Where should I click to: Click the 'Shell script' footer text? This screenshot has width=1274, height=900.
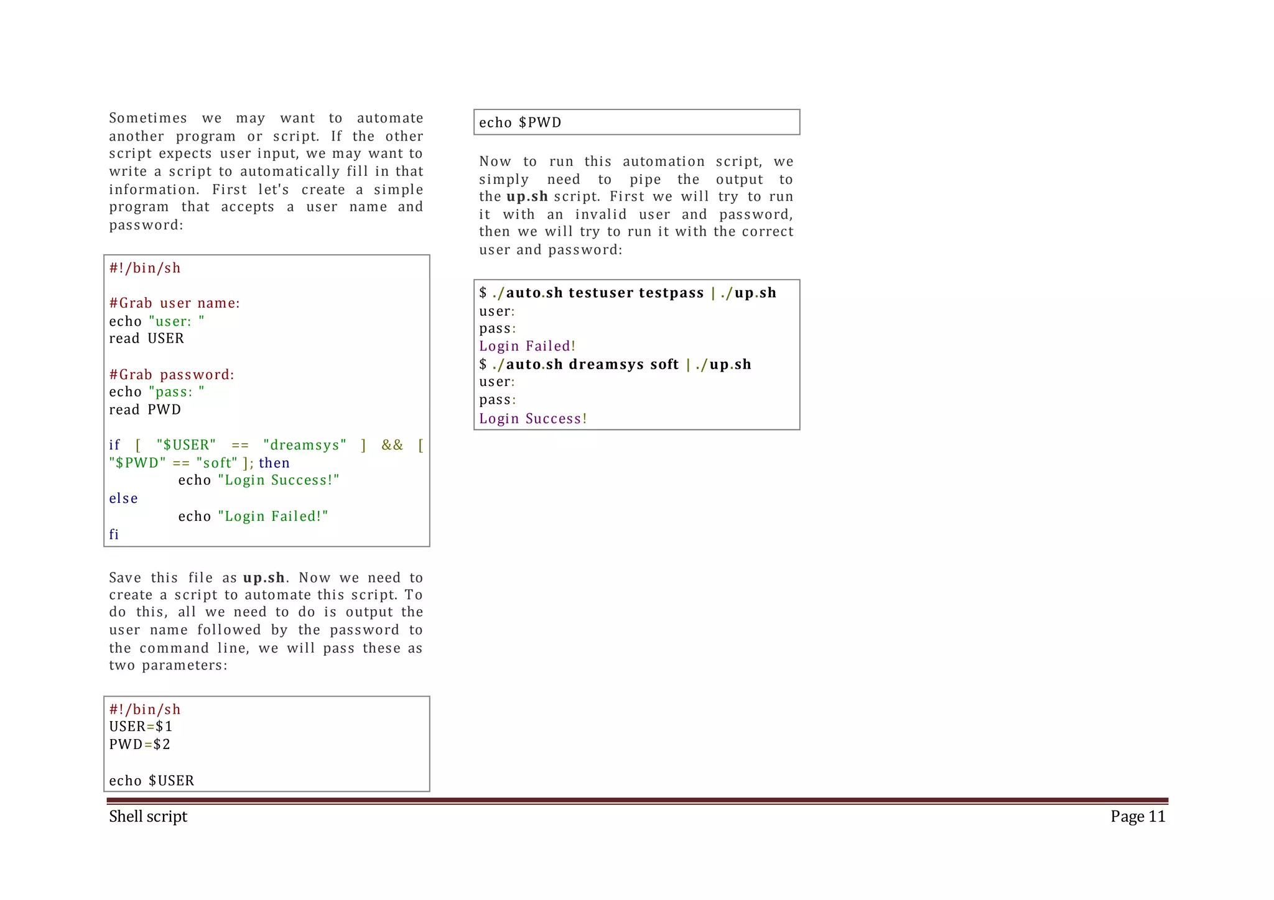pyautogui.click(x=148, y=816)
